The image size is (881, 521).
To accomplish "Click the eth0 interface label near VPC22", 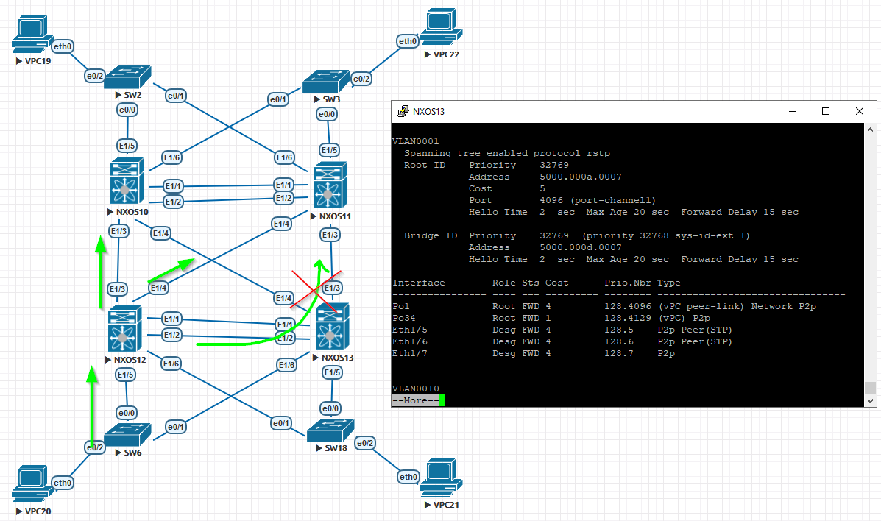I will click(x=407, y=42).
